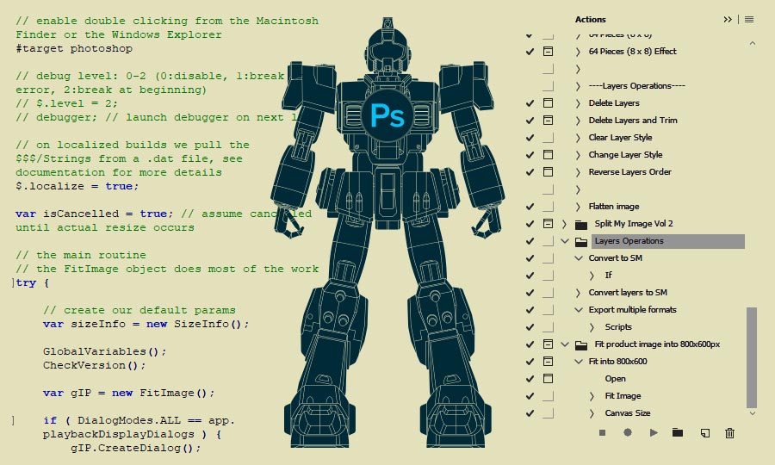Click the Stop playing/recording button
This screenshot has height=465, width=775.
(x=602, y=433)
